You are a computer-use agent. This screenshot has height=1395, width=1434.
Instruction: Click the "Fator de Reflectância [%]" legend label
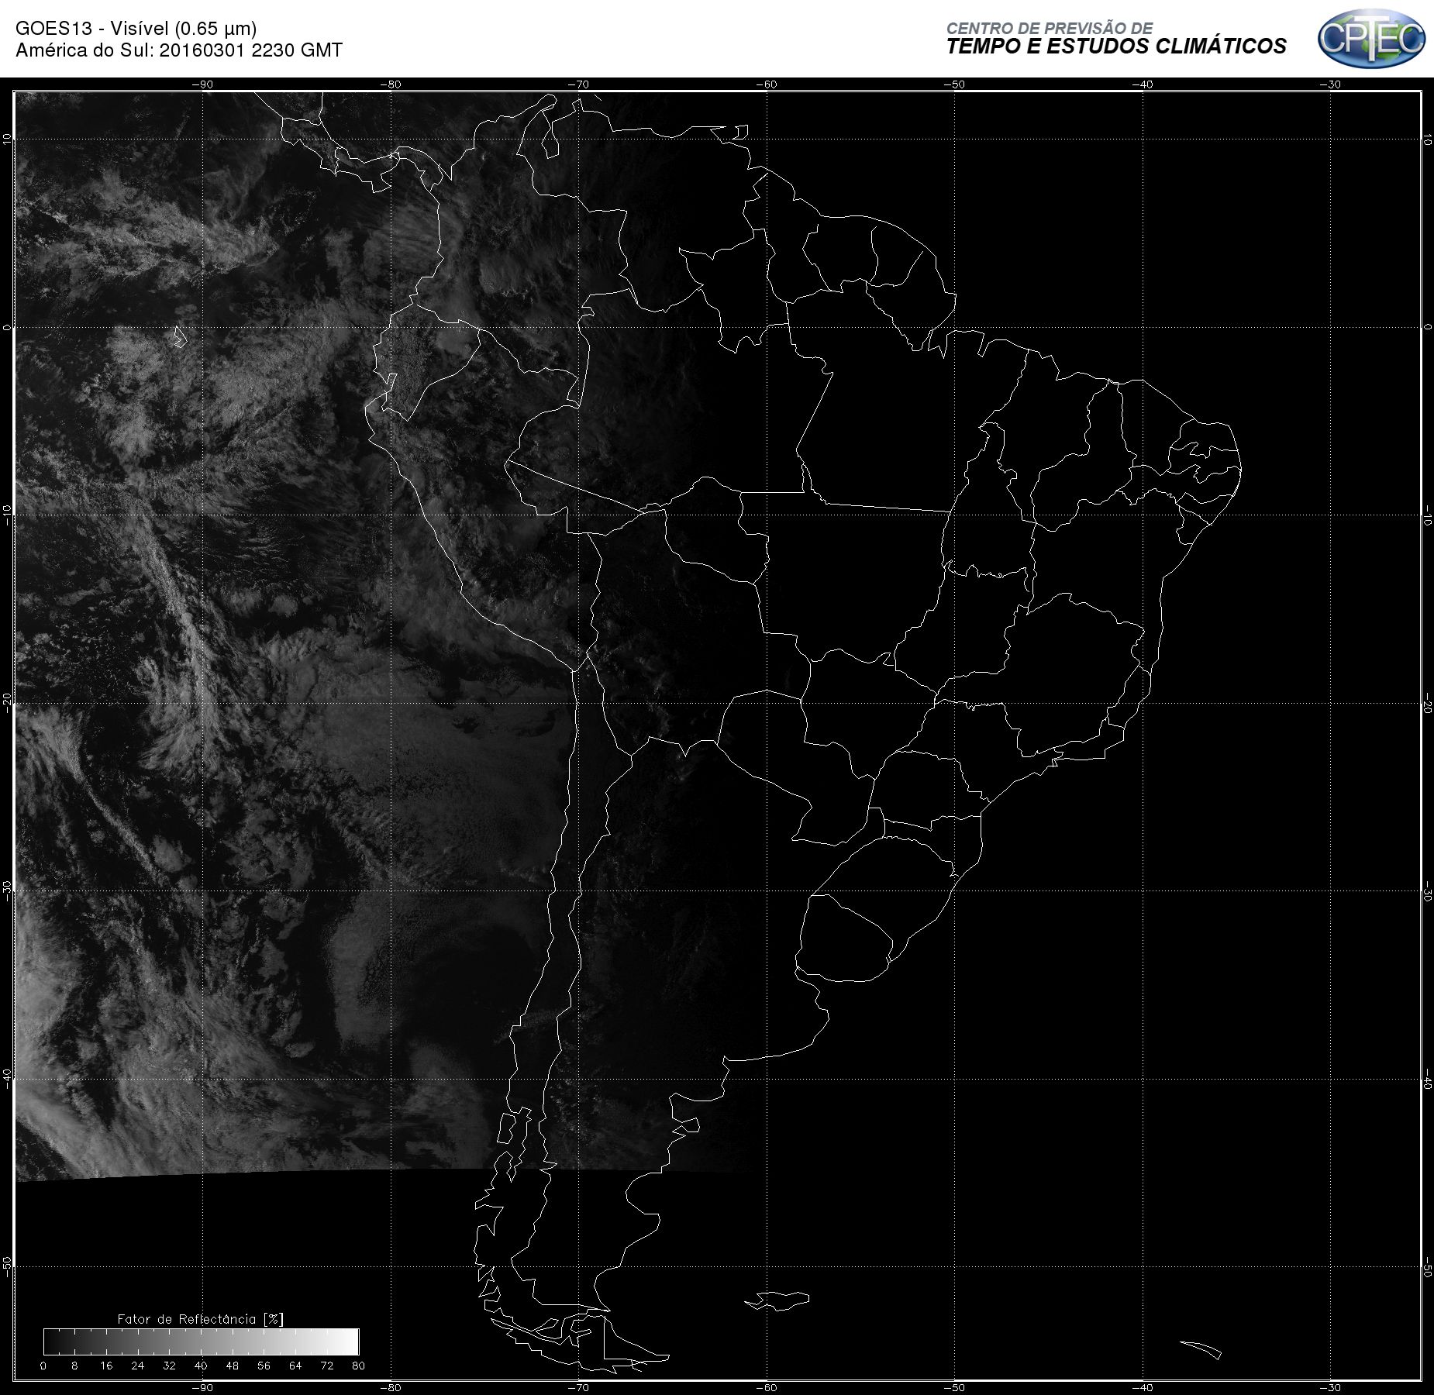pyautogui.click(x=200, y=1318)
